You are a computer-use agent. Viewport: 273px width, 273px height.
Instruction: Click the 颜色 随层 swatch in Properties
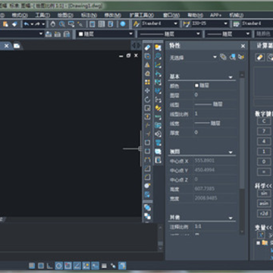(x=196, y=86)
